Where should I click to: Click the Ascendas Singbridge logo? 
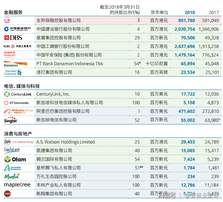pyautogui.click(x=12, y=168)
